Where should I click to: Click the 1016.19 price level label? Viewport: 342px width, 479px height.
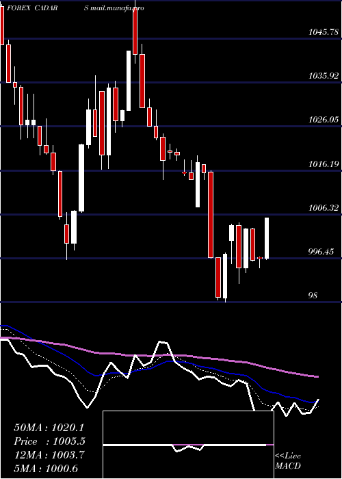(x=324, y=164)
